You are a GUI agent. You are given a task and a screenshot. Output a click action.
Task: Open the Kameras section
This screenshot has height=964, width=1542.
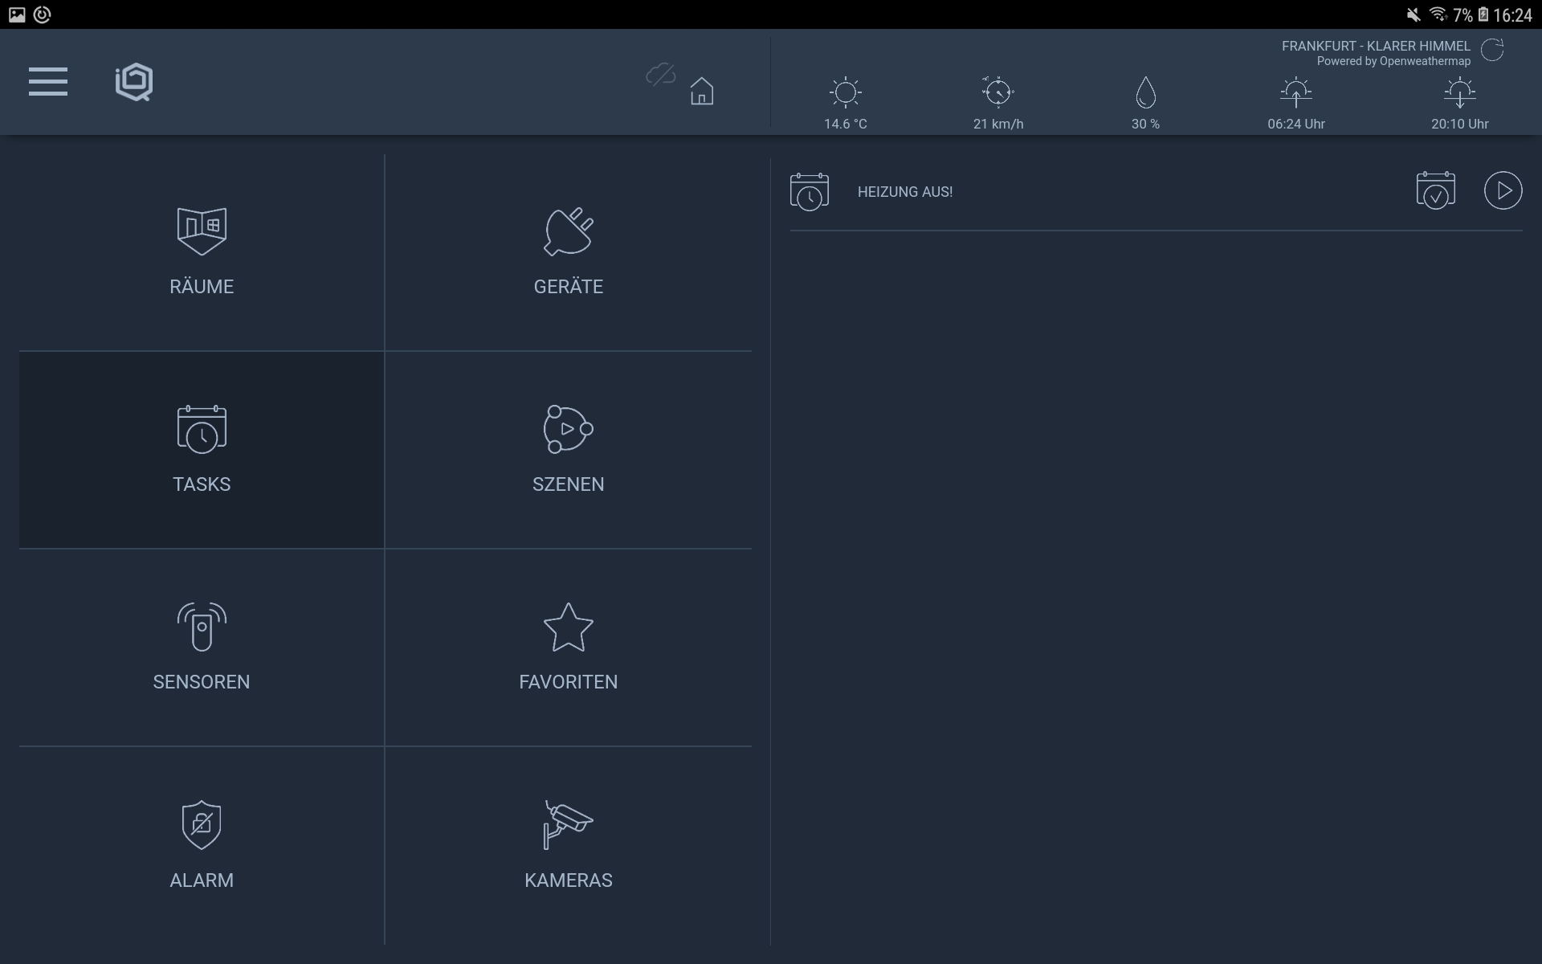tap(568, 845)
